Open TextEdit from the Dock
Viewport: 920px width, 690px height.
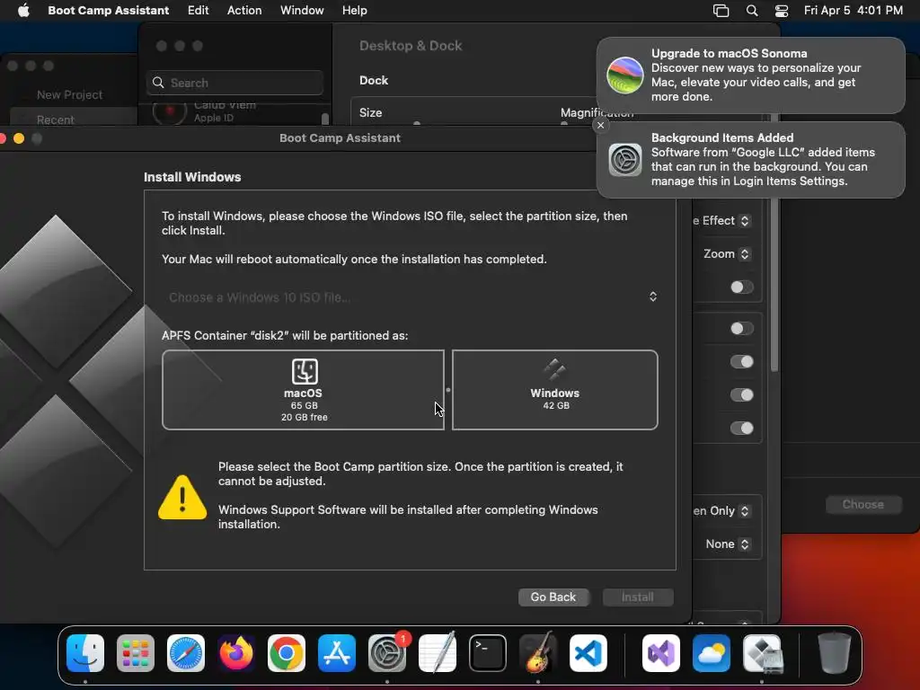[438, 653]
